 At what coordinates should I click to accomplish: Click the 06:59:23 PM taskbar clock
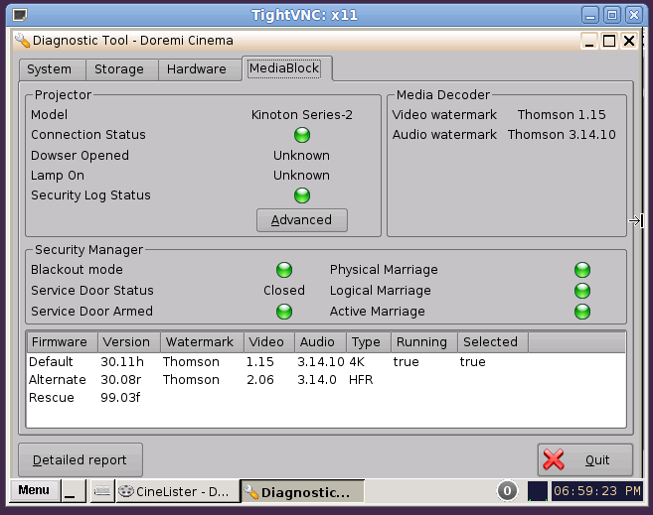point(597,491)
